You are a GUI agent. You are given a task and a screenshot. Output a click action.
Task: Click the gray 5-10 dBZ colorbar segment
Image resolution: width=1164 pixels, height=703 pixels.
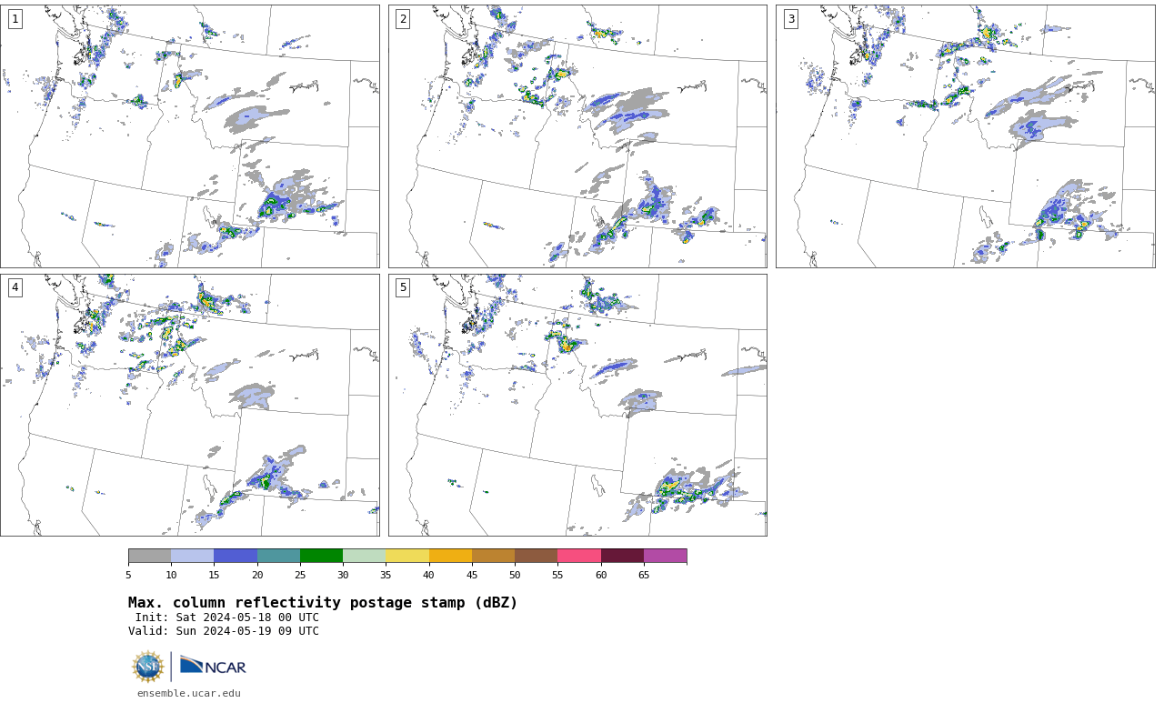[149, 556]
